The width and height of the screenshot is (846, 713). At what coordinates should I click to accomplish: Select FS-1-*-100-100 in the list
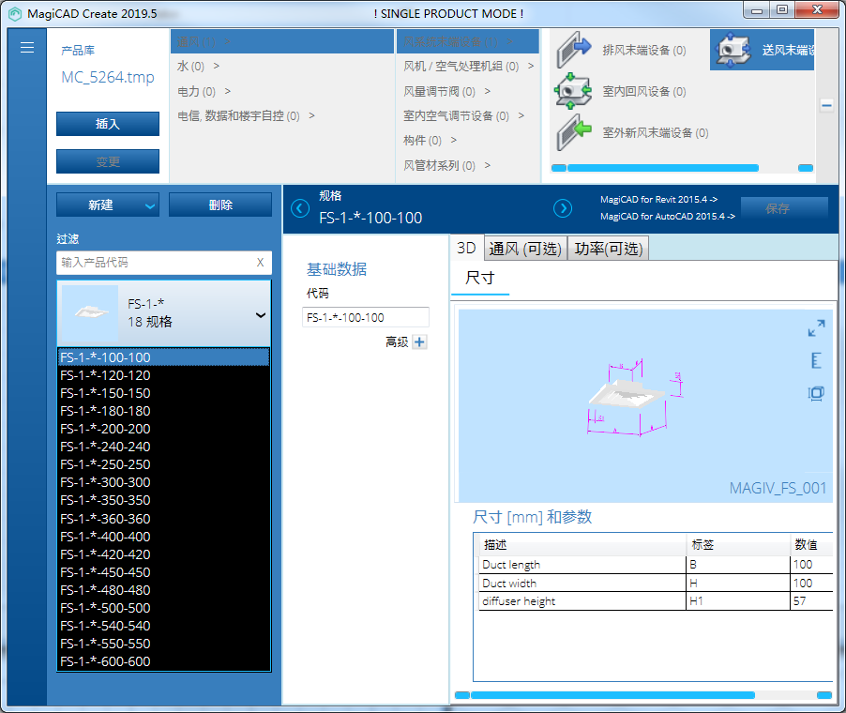(163, 357)
